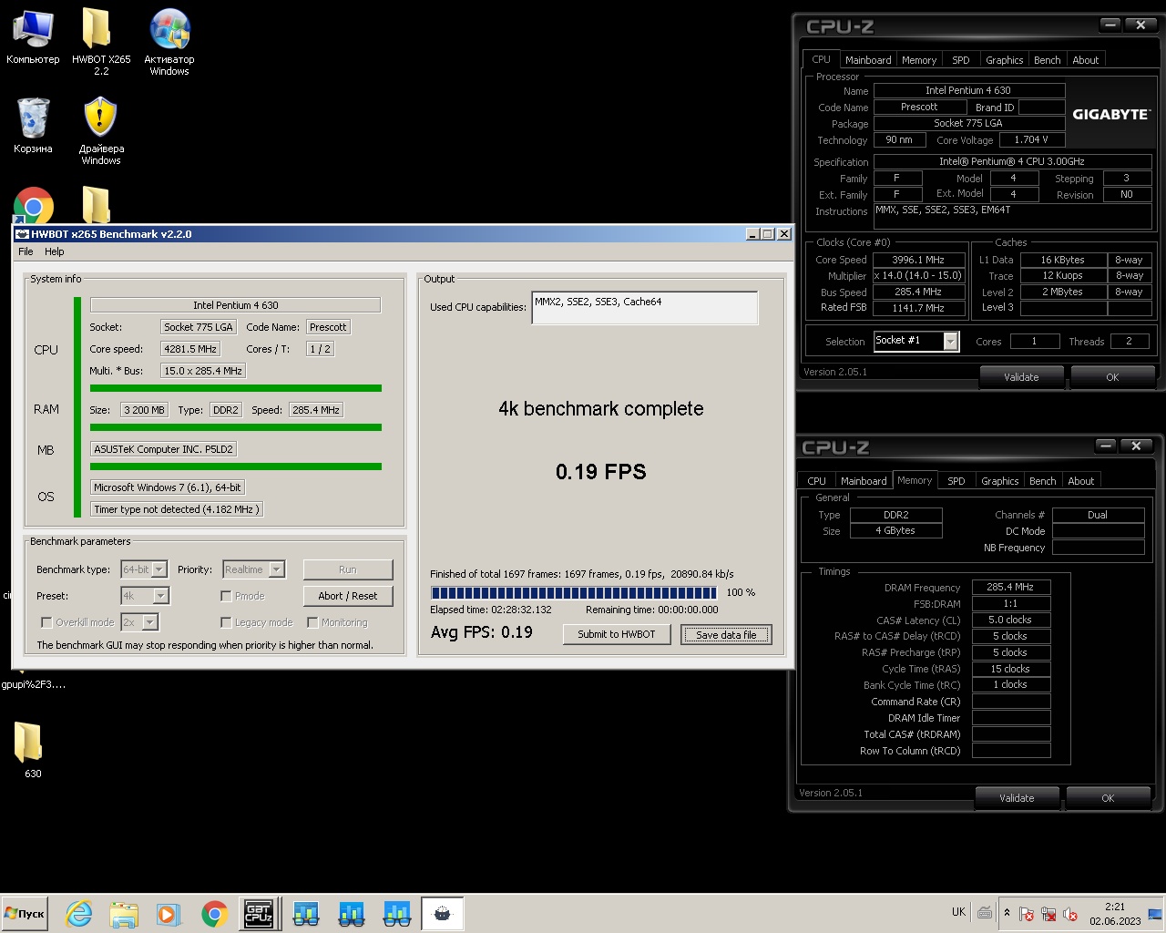Click the CPU-Z Core Speed 3996.1 MHz field
The width and height of the screenshot is (1166, 933).
click(918, 260)
